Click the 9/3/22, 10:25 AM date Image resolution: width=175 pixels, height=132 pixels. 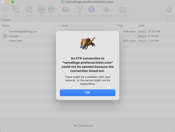click(x=149, y=32)
